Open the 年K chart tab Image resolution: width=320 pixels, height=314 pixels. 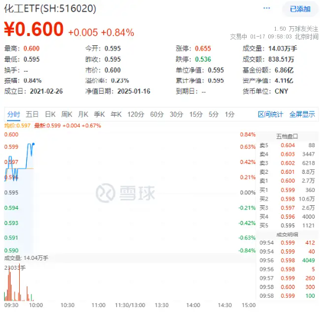coord(116,114)
